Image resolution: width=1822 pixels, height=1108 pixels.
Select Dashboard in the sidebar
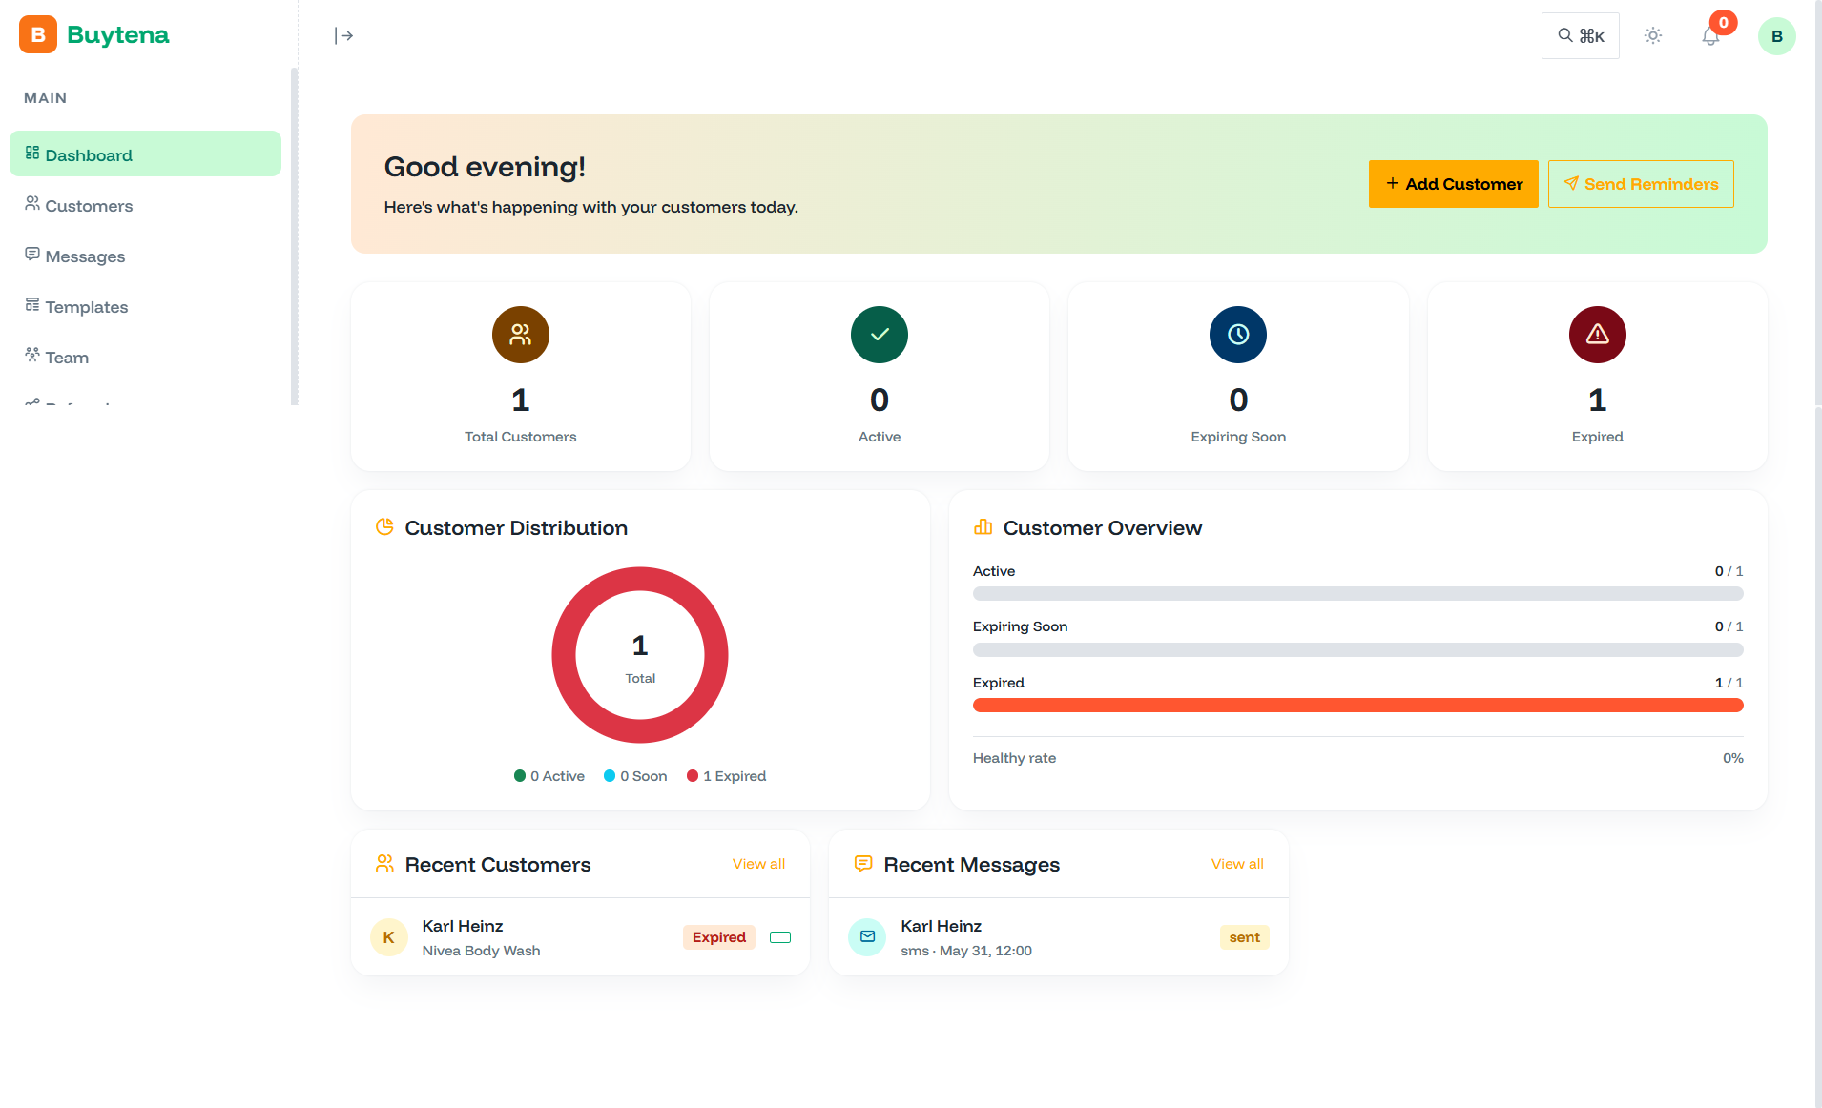point(145,154)
